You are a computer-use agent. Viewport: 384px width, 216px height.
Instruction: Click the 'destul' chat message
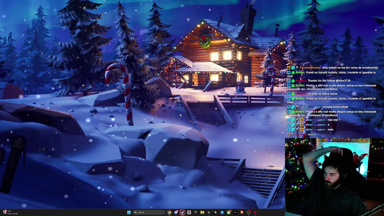tap(311, 134)
